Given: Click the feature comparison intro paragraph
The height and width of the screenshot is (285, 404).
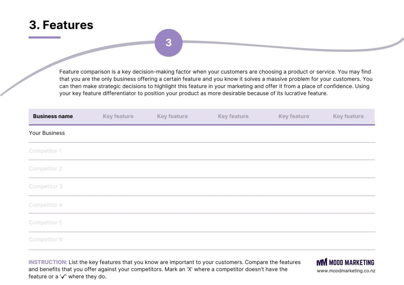Looking at the screenshot, I should 216,83.
